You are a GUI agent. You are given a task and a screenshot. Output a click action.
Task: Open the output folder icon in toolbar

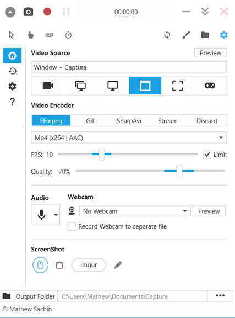[x=205, y=35]
